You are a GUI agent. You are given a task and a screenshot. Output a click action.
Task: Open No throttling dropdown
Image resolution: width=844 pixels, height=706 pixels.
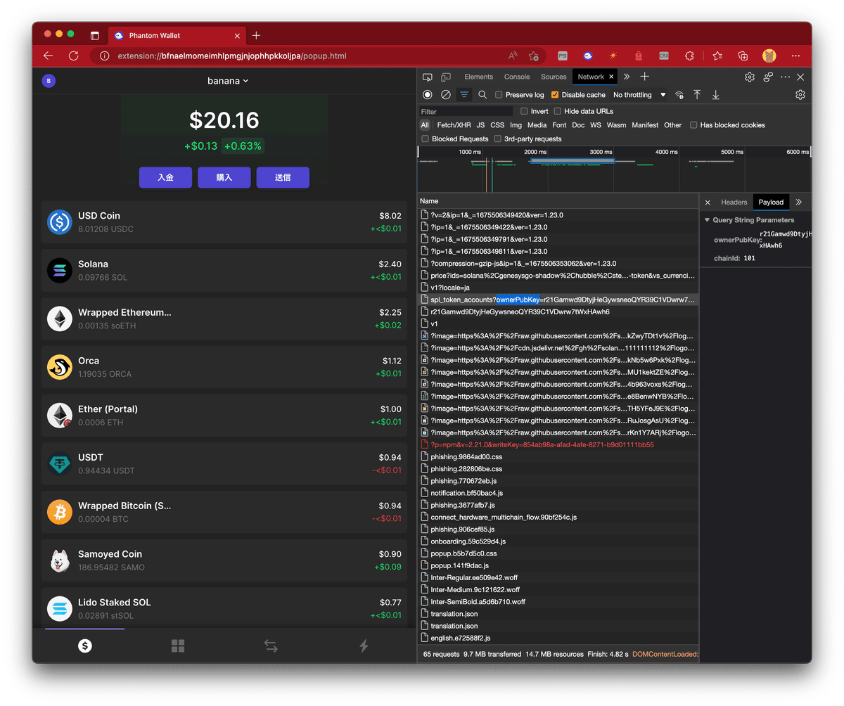pyautogui.click(x=639, y=95)
